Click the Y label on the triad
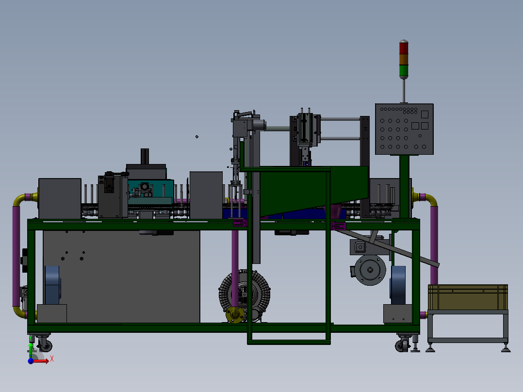This screenshot has height=392, width=523. coord(31,338)
